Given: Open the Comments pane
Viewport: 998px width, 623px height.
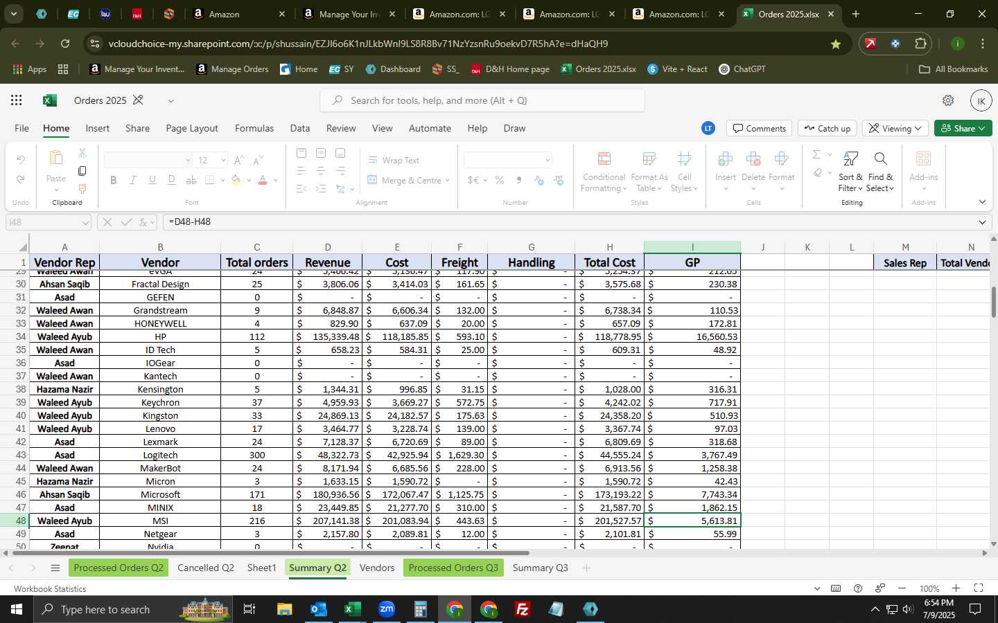Looking at the screenshot, I should (760, 128).
